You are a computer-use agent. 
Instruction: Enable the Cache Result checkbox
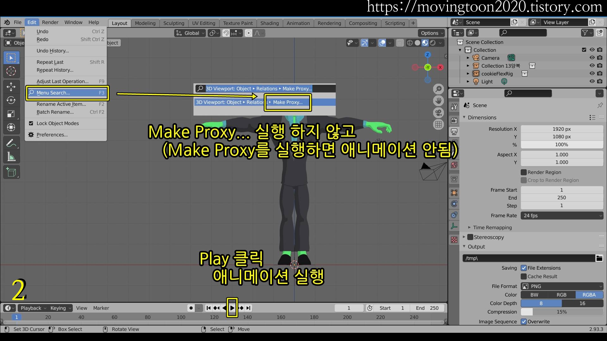(524, 277)
